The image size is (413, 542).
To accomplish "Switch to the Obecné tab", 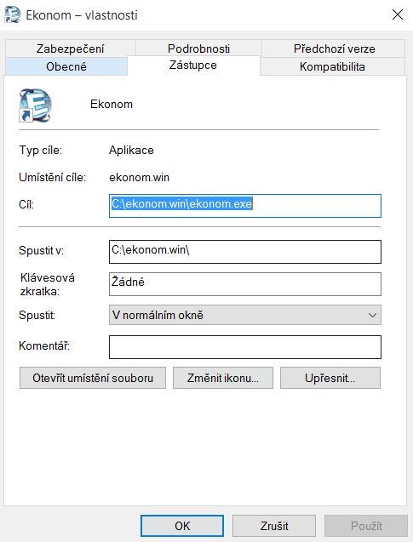I will (x=66, y=66).
